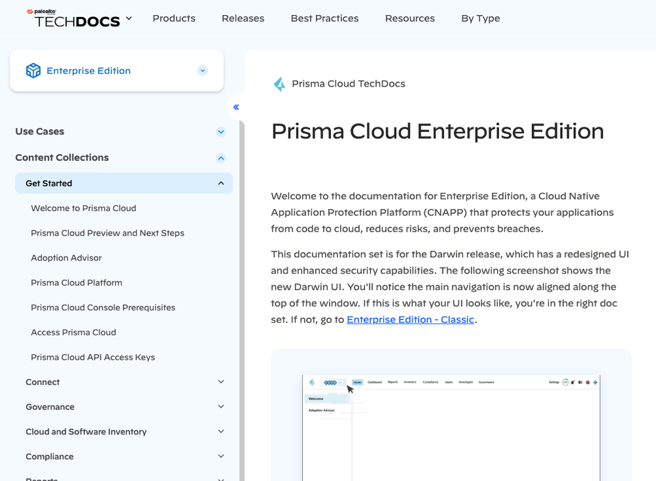Expand the Use Cases section

(x=221, y=132)
